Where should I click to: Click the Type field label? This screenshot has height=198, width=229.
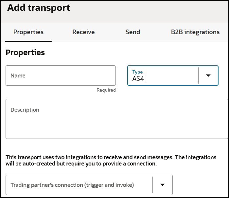[137, 72]
